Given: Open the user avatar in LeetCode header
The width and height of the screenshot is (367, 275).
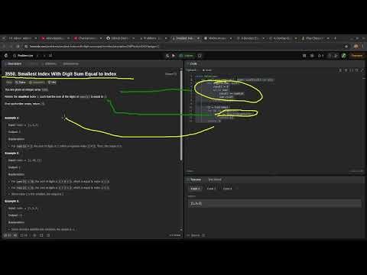Looking at the screenshot, I should point(343,56).
